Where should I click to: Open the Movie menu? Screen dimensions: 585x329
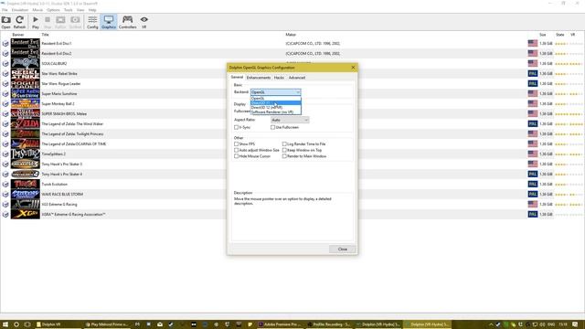pyautogui.click(x=37, y=10)
